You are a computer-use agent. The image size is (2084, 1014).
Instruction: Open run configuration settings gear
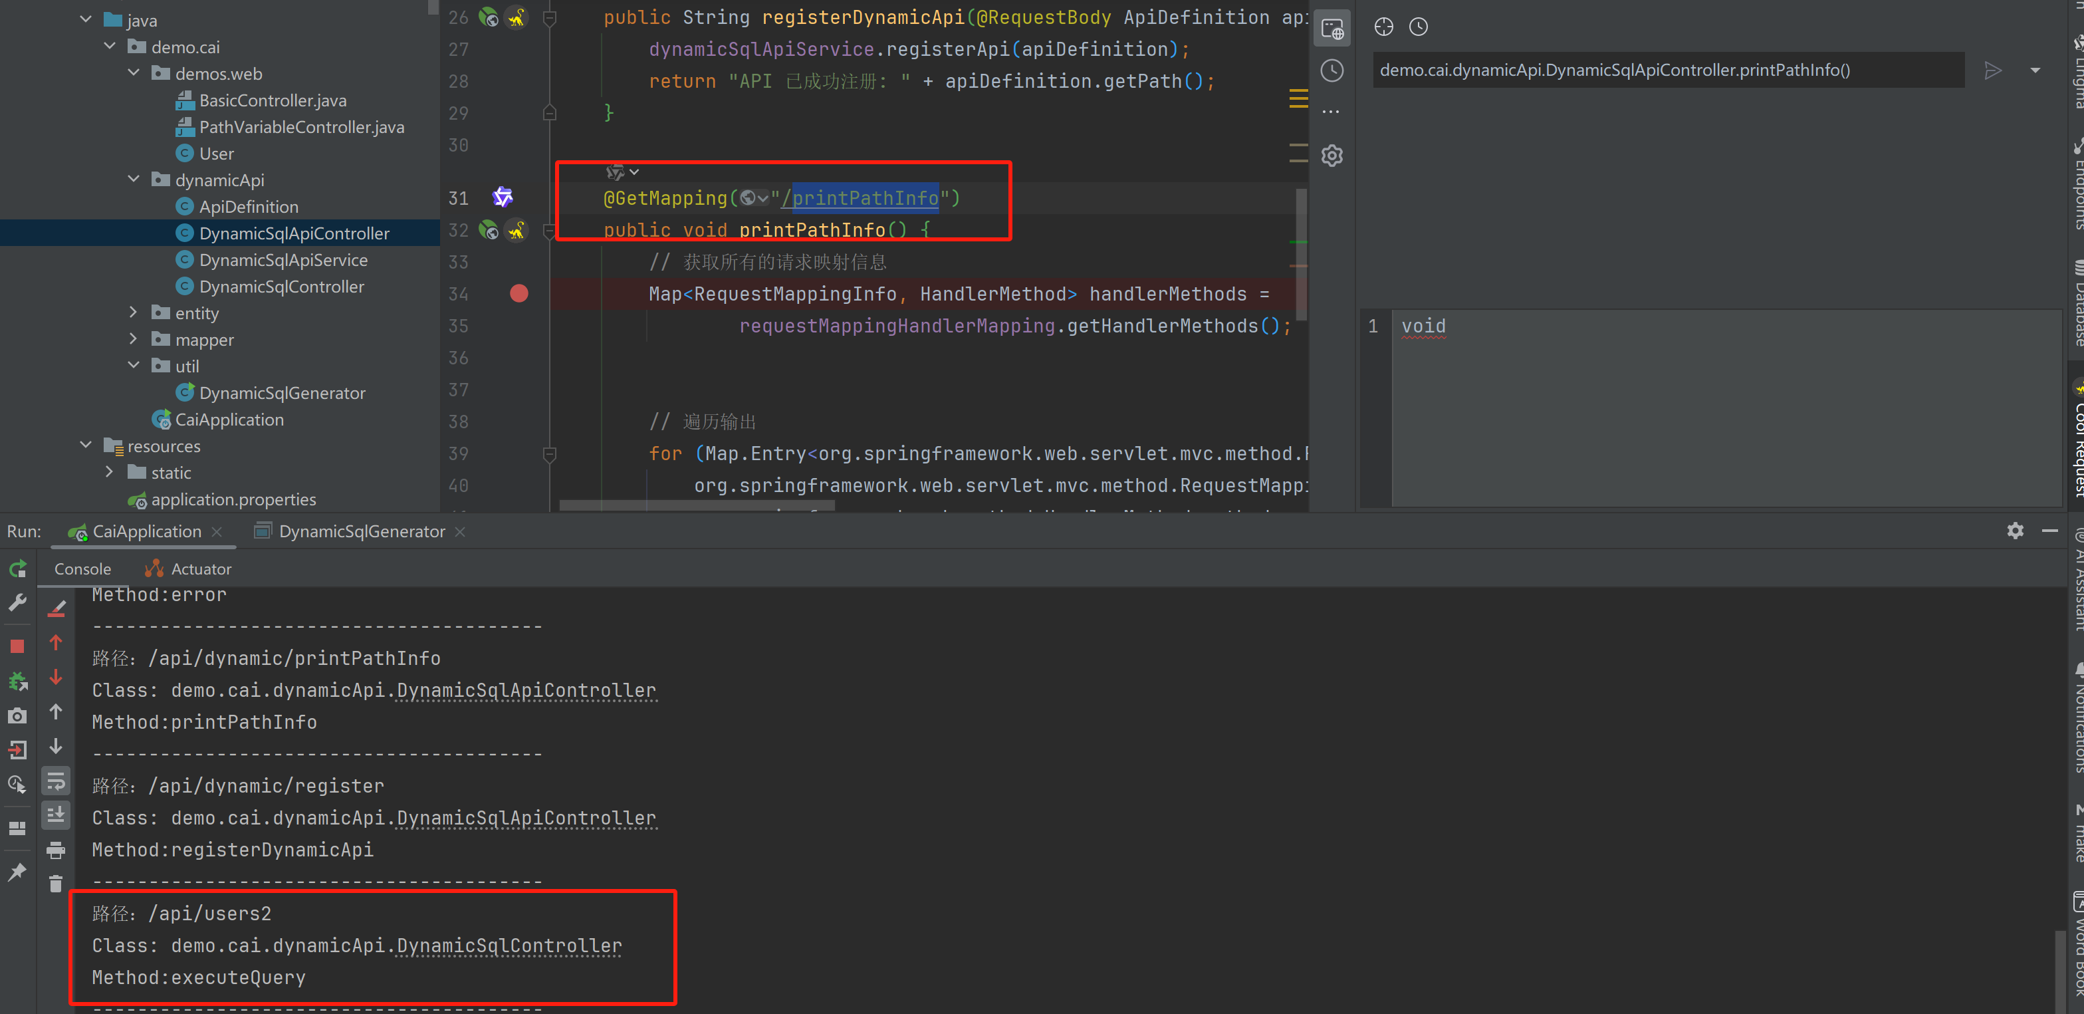[x=2016, y=531]
